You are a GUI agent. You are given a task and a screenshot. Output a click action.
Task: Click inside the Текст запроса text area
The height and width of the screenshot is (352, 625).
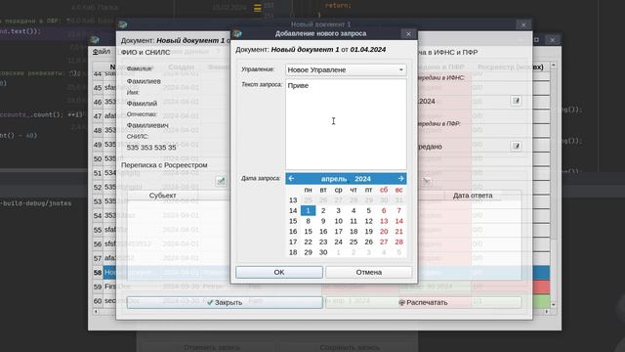click(346, 124)
